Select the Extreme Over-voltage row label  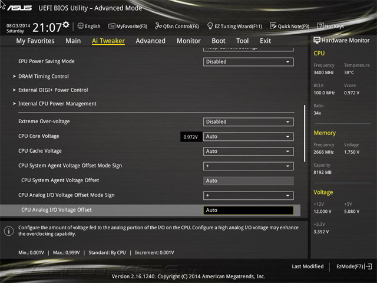point(44,121)
